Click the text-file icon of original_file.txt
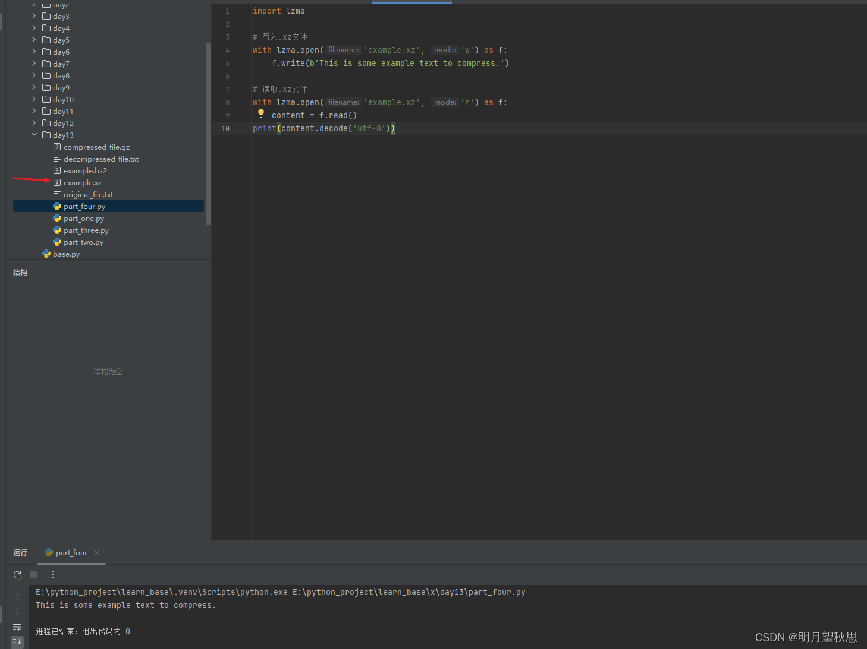This screenshot has width=867, height=649. [x=57, y=194]
